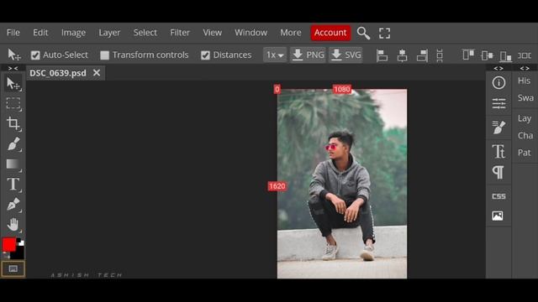538x302 pixels.
Task: Open the Channels (Cha) panel tab
Action: [x=525, y=136]
